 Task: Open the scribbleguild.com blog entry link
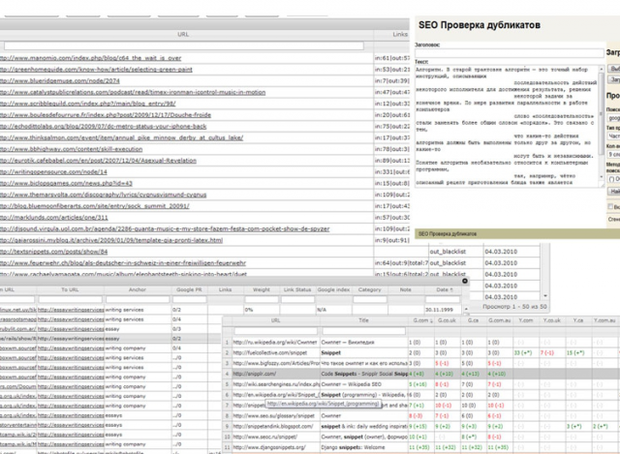[x=88, y=104]
